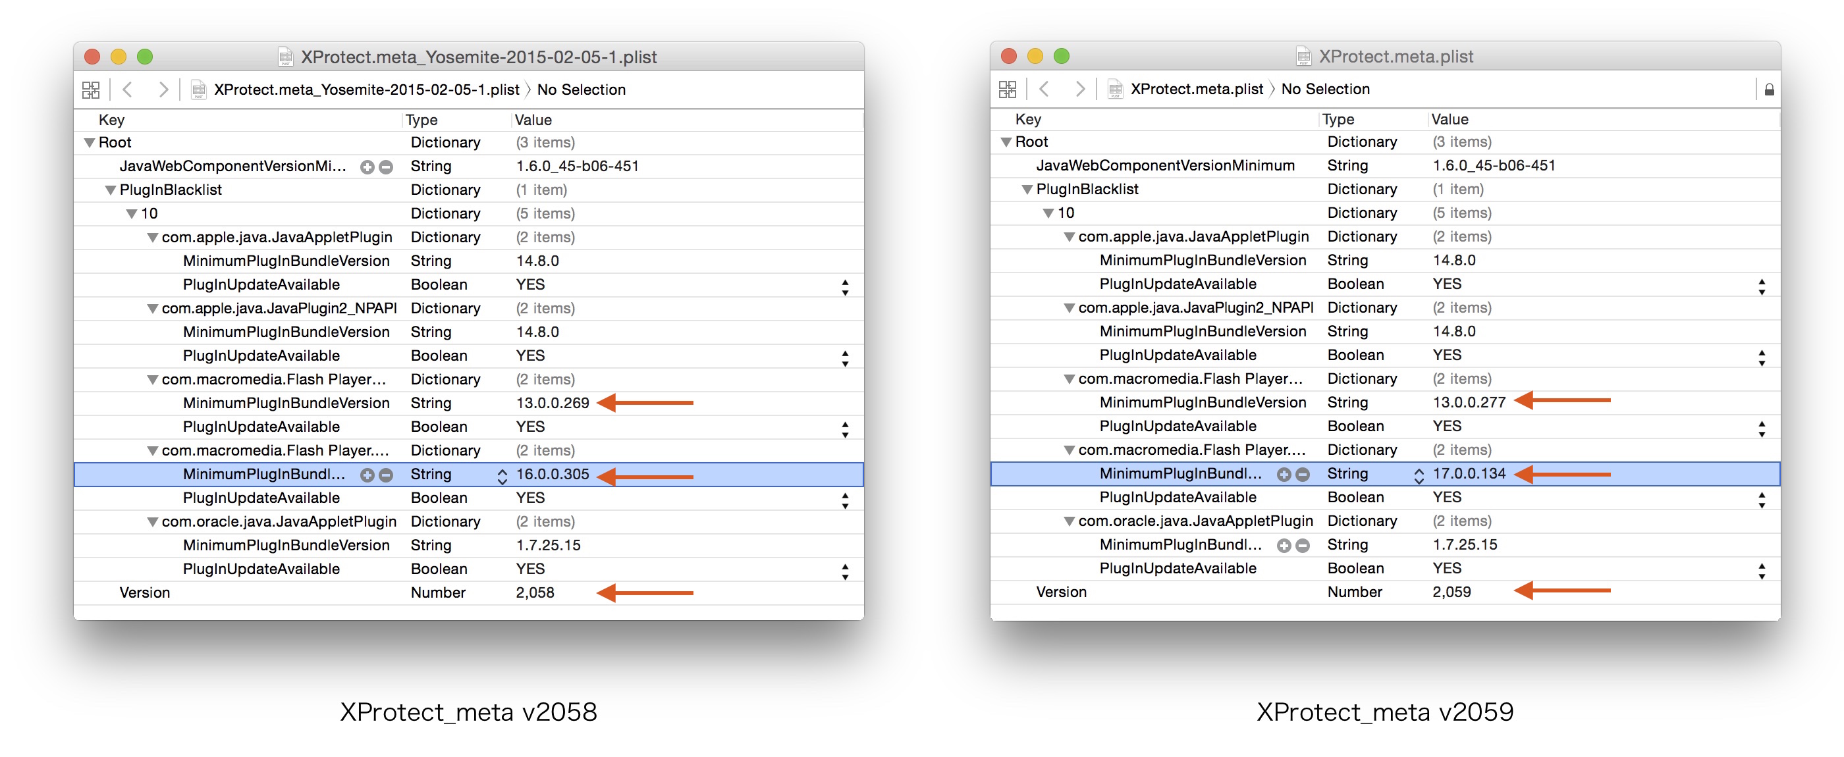Add row next to JavaWebComponentVersionMi... key
Screen dimensions: 1844x757
pos(367,167)
